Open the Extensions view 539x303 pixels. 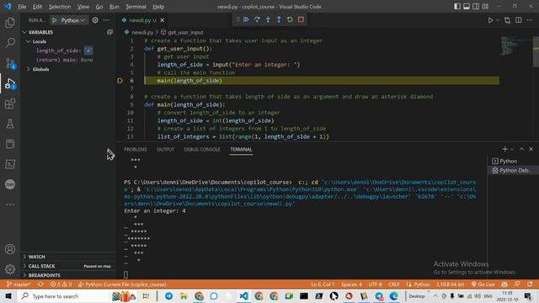click(x=10, y=104)
